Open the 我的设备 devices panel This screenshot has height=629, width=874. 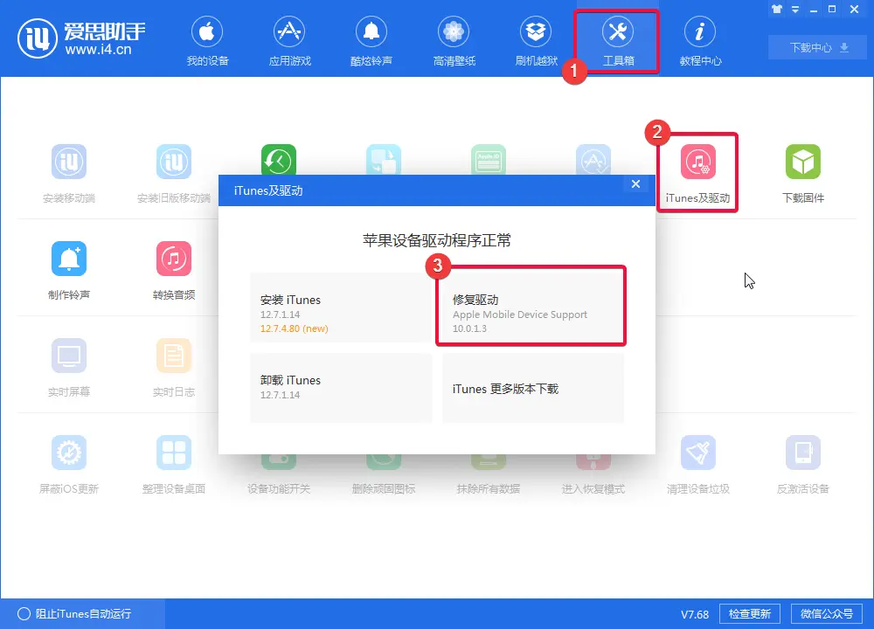pyautogui.click(x=207, y=39)
